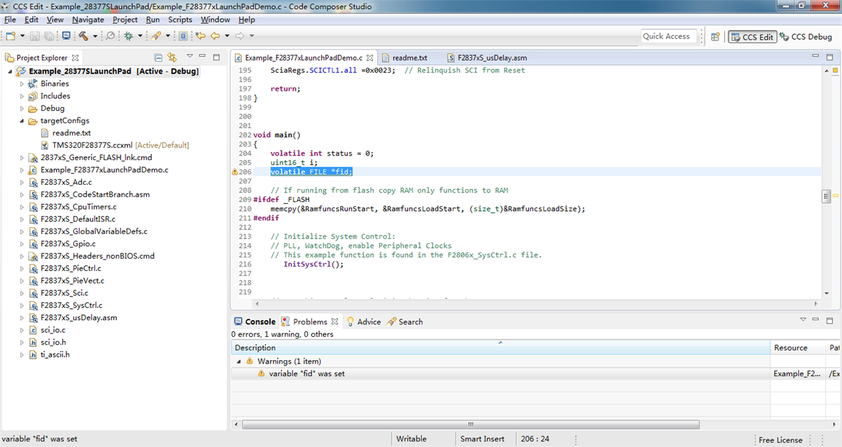Click the monitor icon in the toolbar
This screenshot has width=842, height=447.
point(66,36)
